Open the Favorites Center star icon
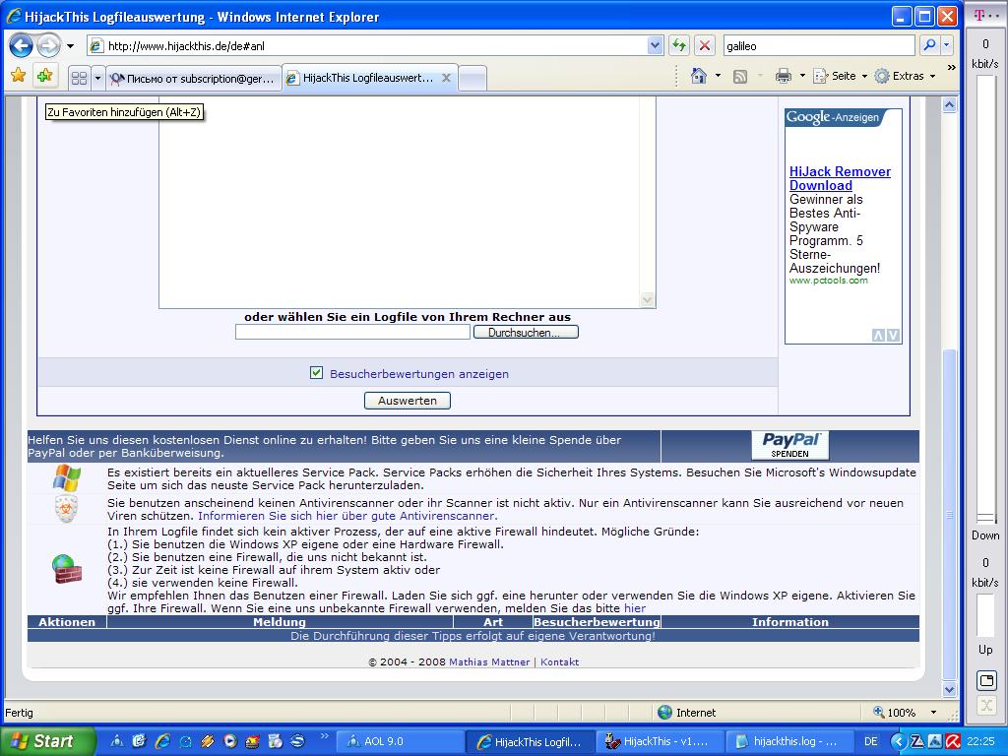Viewport: 1008px width, 756px height. click(18, 76)
